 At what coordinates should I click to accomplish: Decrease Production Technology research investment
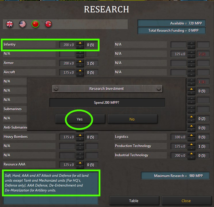192,148
